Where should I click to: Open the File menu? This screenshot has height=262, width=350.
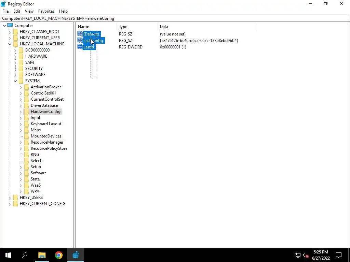[x=5, y=11]
